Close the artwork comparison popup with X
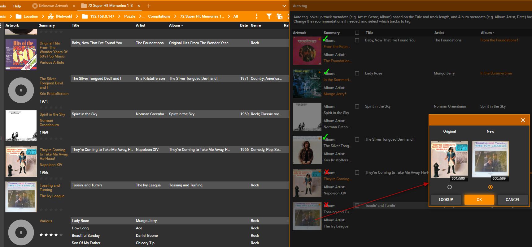The image size is (532, 247). pos(523,120)
